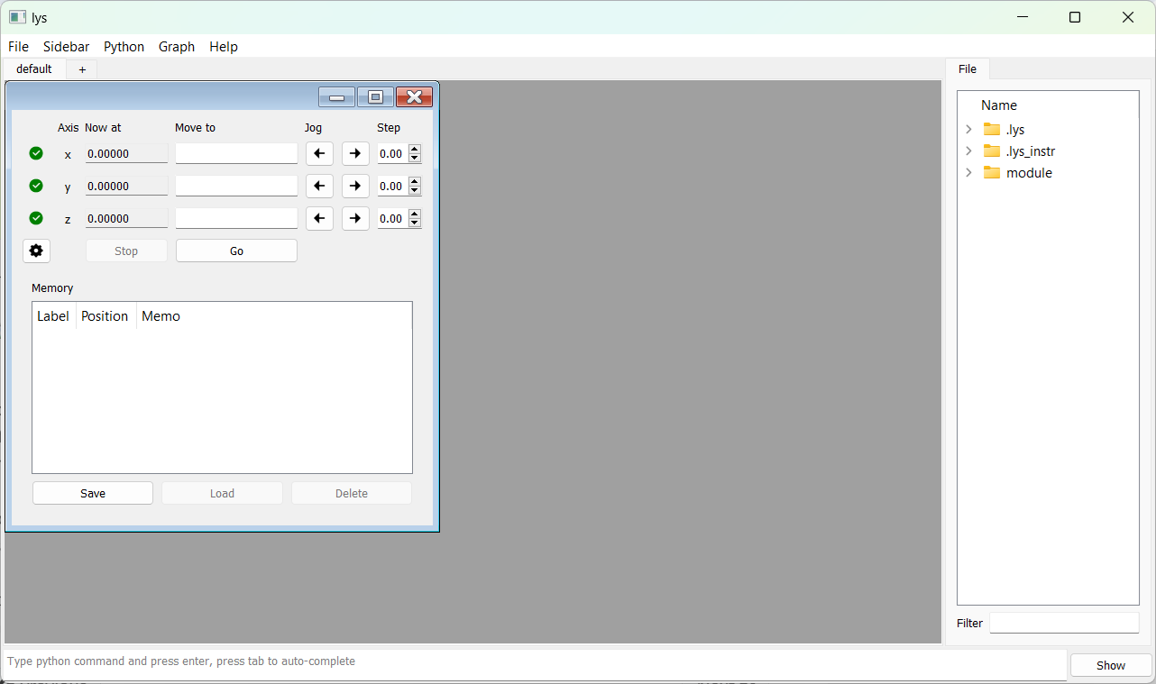Jog the x axis left
Viewport: 1156px width, 684px height.
[319, 154]
